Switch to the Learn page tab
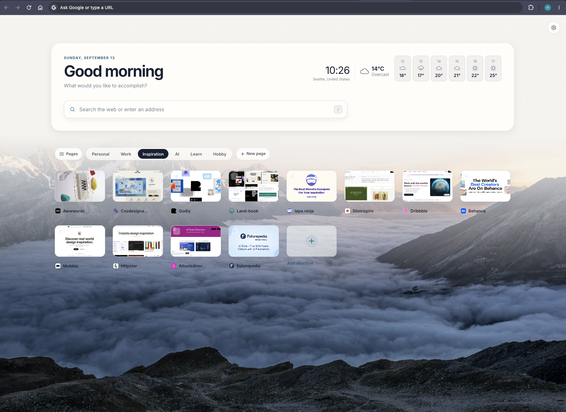Viewport: 566px width, 412px height. [196, 154]
